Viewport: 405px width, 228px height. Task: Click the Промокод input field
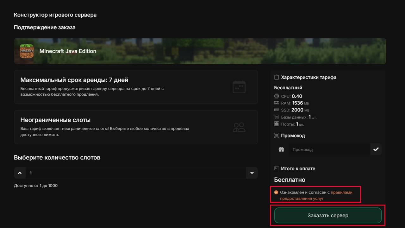pos(329,149)
